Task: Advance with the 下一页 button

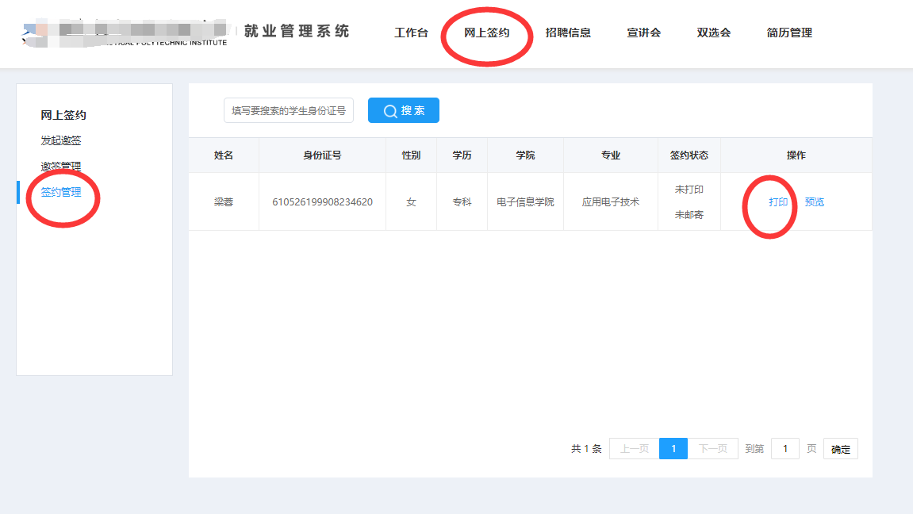Action: (x=712, y=449)
